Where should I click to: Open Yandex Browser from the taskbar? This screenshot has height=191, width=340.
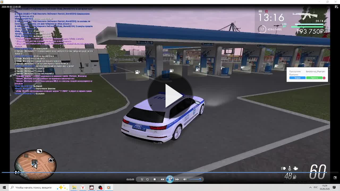click(x=83, y=188)
